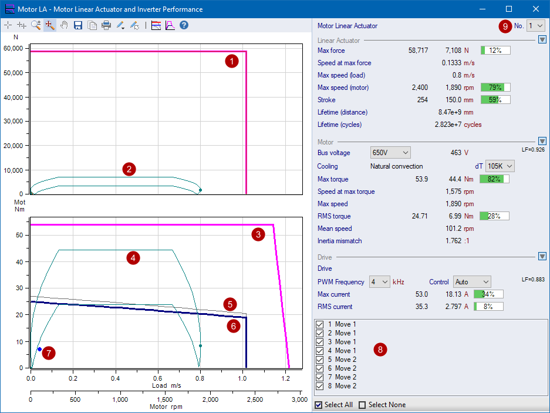The width and height of the screenshot is (550, 413).
Task: Open the help question mark icon
Action: click(184, 25)
